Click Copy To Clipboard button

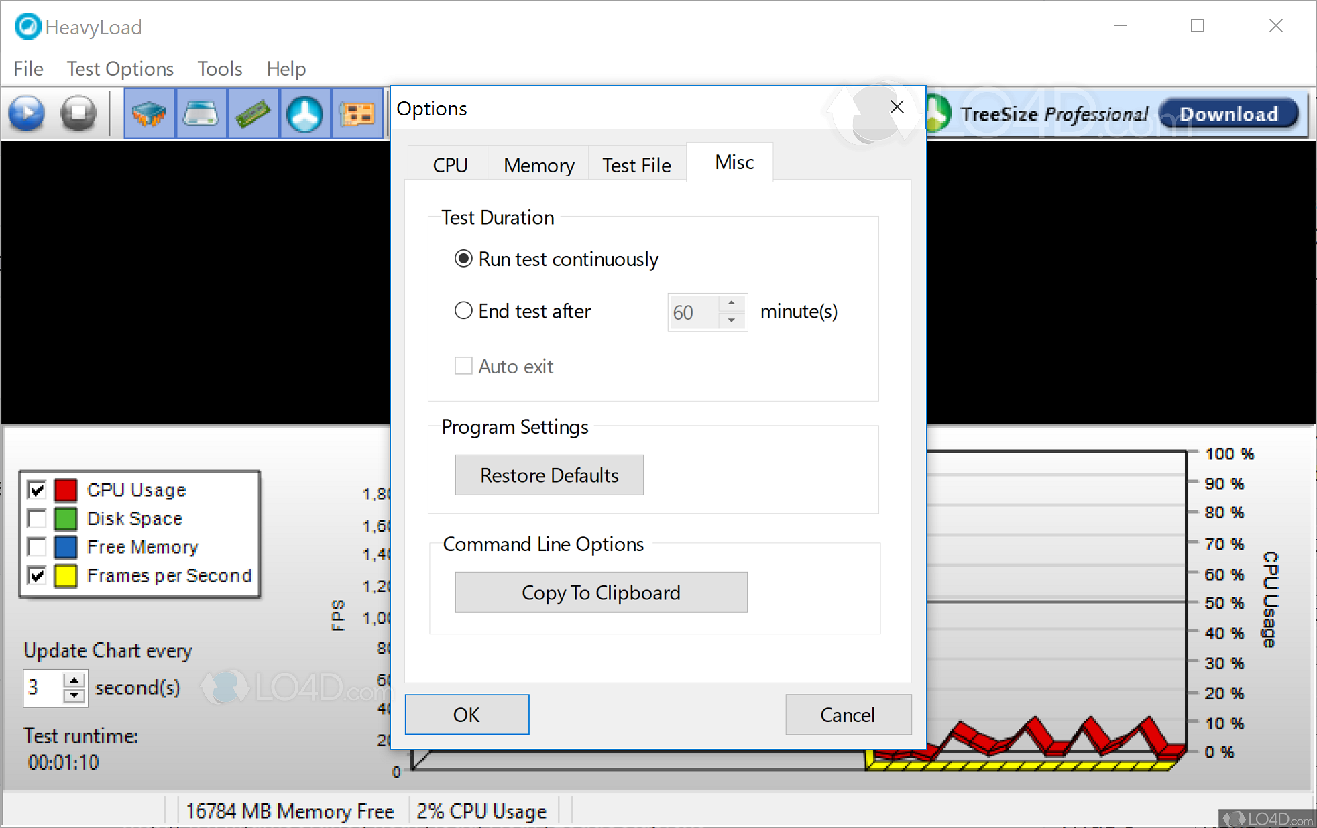pyautogui.click(x=601, y=592)
